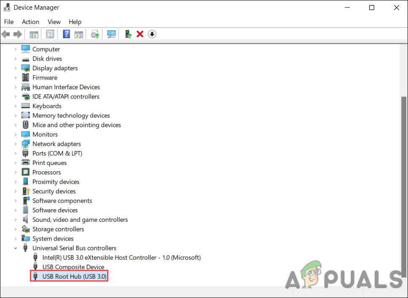Select the Network adapters label
408x298 pixels.
pyautogui.click(x=56, y=144)
